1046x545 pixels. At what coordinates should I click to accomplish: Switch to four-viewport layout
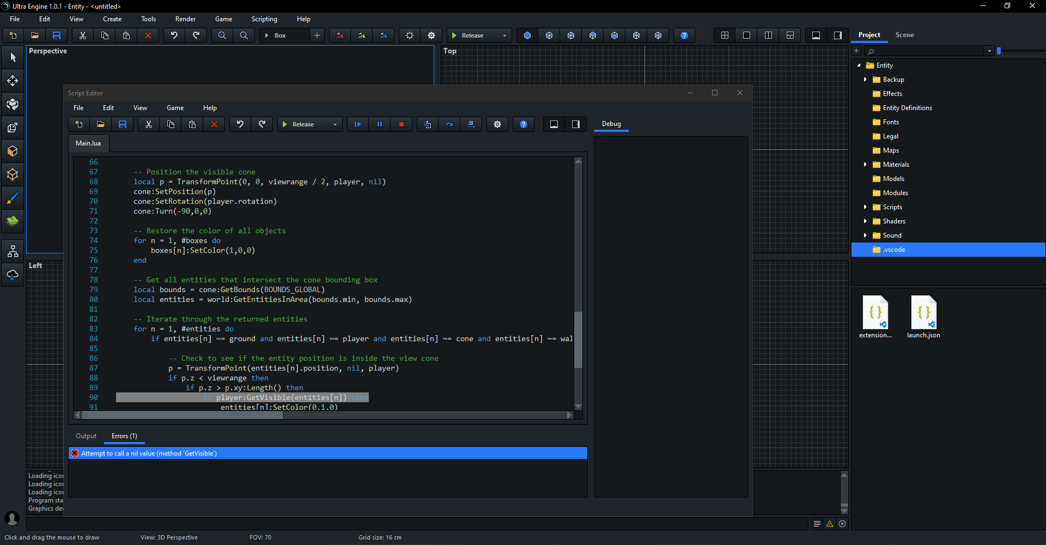(x=725, y=35)
